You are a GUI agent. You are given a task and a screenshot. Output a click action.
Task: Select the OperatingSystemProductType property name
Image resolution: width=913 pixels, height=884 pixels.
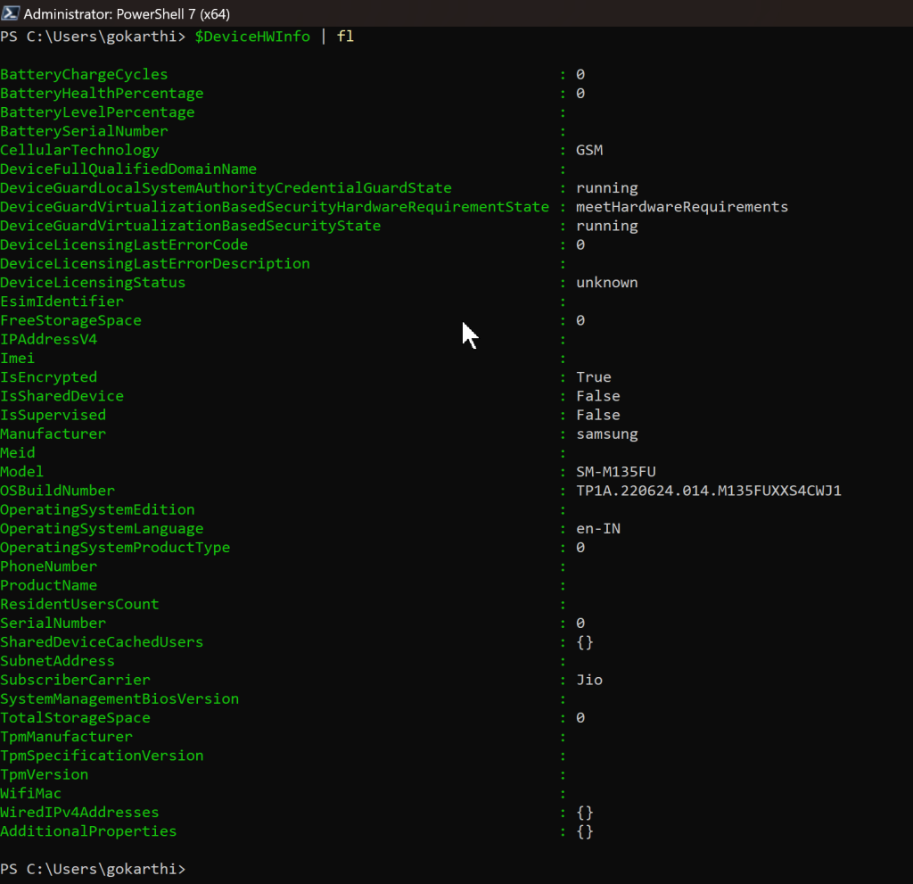(115, 548)
